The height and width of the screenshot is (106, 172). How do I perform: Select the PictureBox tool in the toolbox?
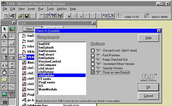pyautogui.click(x=12, y=29)
